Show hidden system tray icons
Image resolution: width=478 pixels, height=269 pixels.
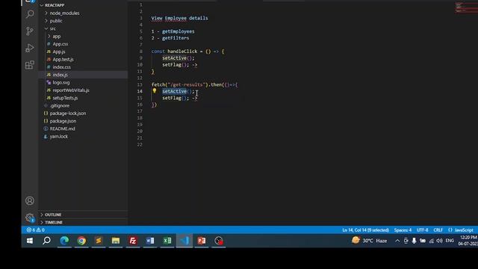[x=397, y=241]
